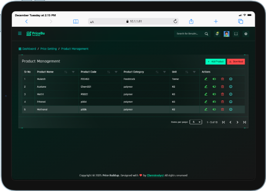Open new Safari tab with plus
The height and width of the screenshot is (191, 266).
tap(216, 22)
